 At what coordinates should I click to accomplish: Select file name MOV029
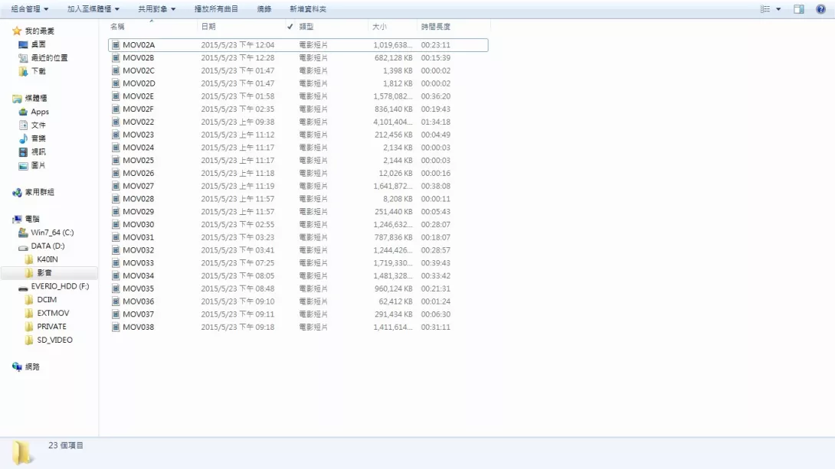point(139,212)
